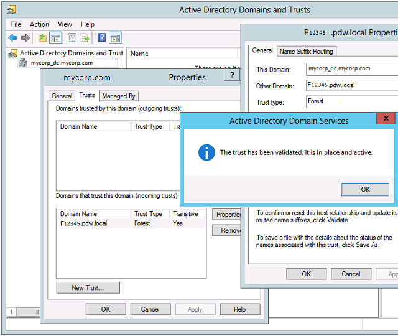Click Cancel in pdw.local Properties window
Image resolution: width=398 pixels, height=336 pixels.
point(351,274)
